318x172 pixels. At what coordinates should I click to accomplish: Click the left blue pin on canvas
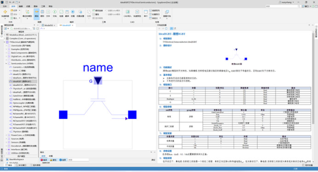(x=63, y=115)
